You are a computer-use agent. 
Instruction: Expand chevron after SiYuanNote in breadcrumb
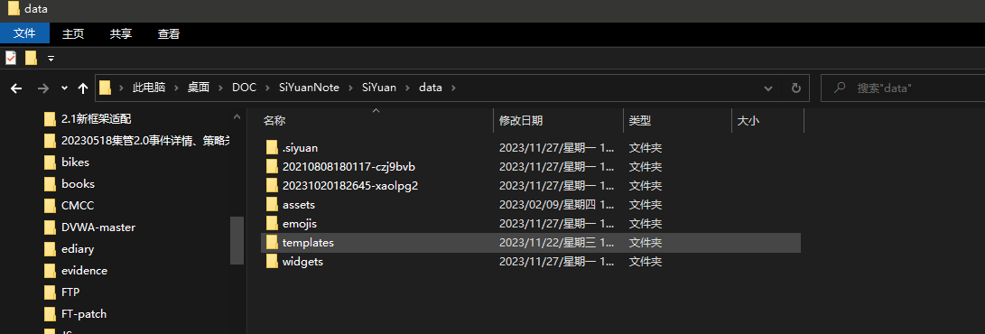coord(350,88)
